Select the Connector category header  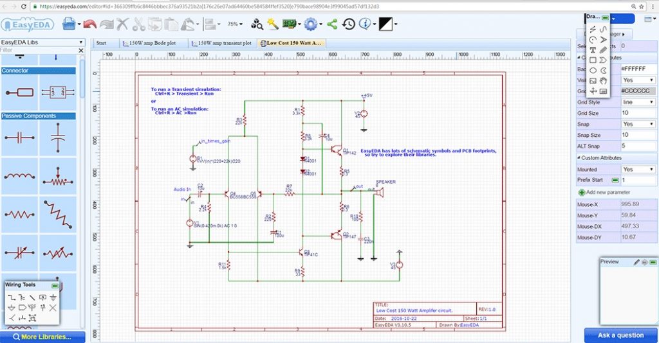[38, 71]
